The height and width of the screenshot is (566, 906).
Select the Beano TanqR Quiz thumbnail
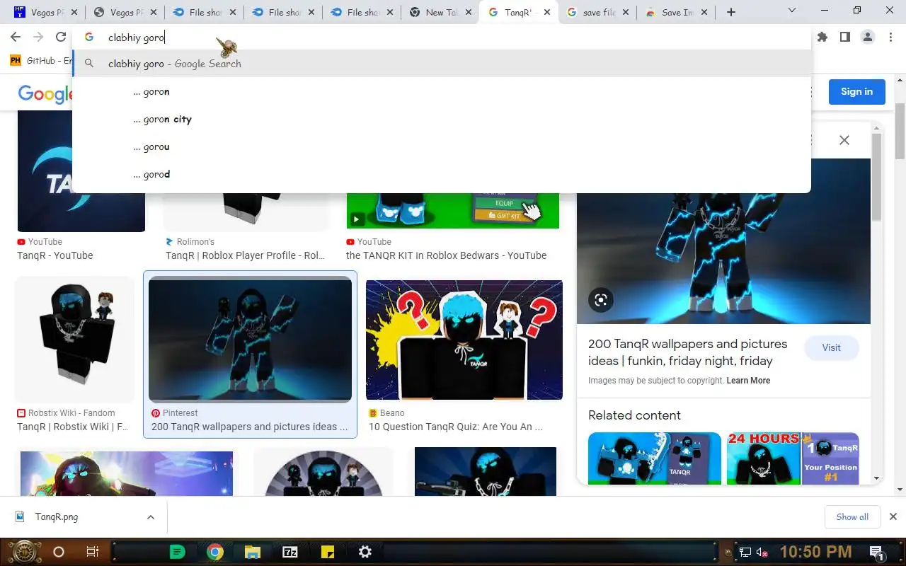pos(464,340)
